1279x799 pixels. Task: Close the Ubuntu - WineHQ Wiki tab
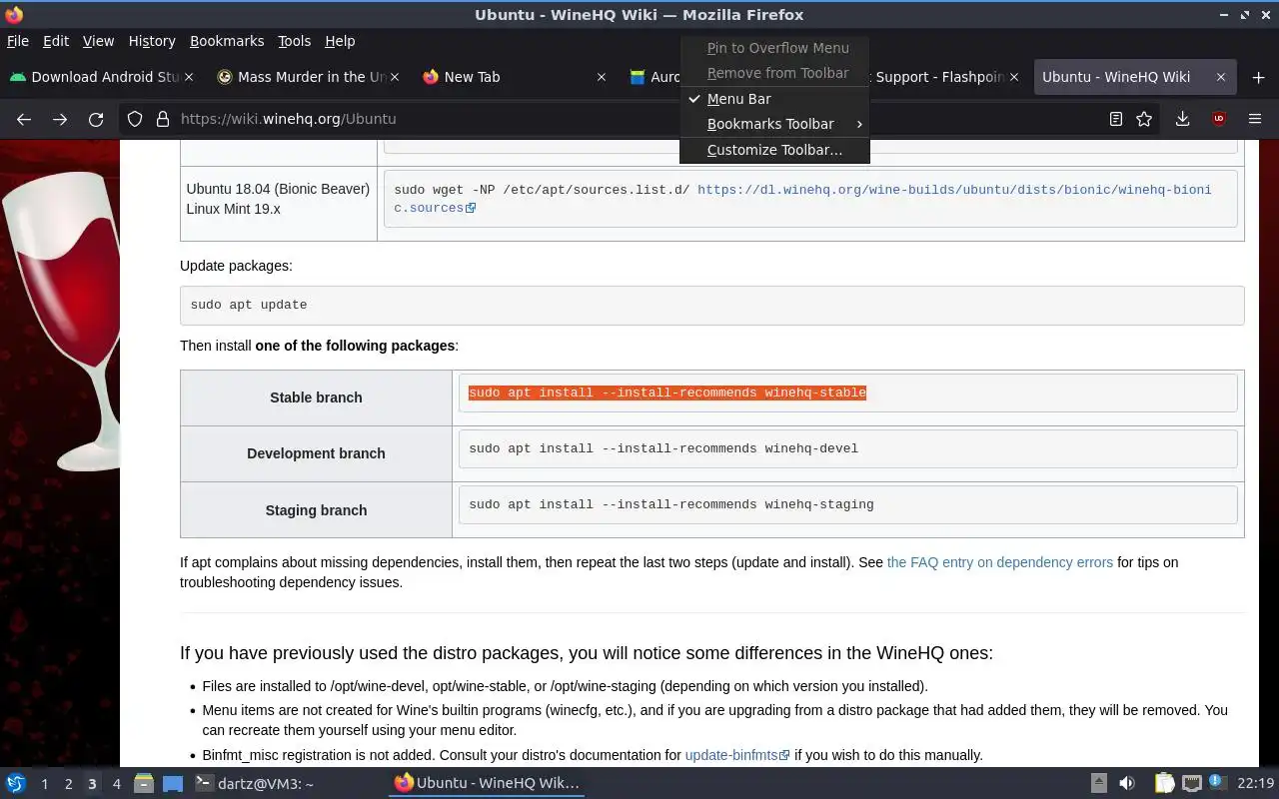tap(1220, 77)
